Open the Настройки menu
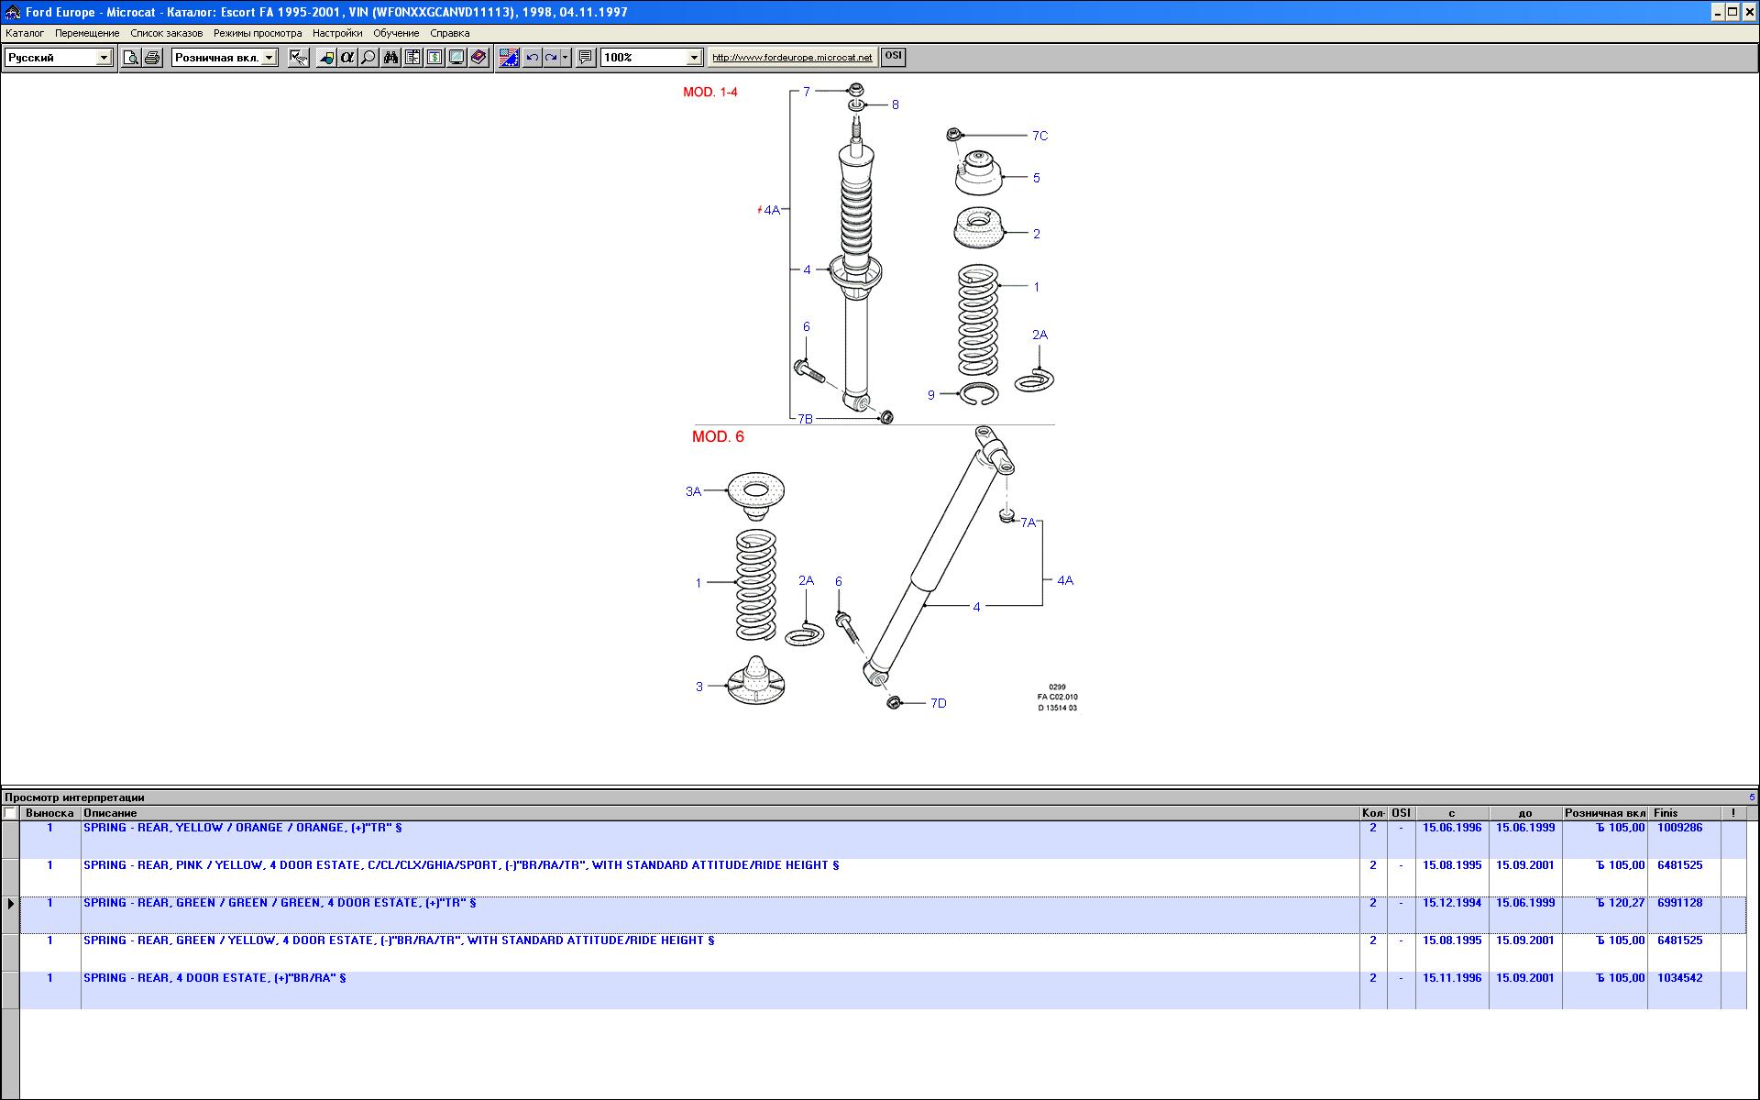1760x1100 pixels. pyautogui.click(x=336, y=33)
